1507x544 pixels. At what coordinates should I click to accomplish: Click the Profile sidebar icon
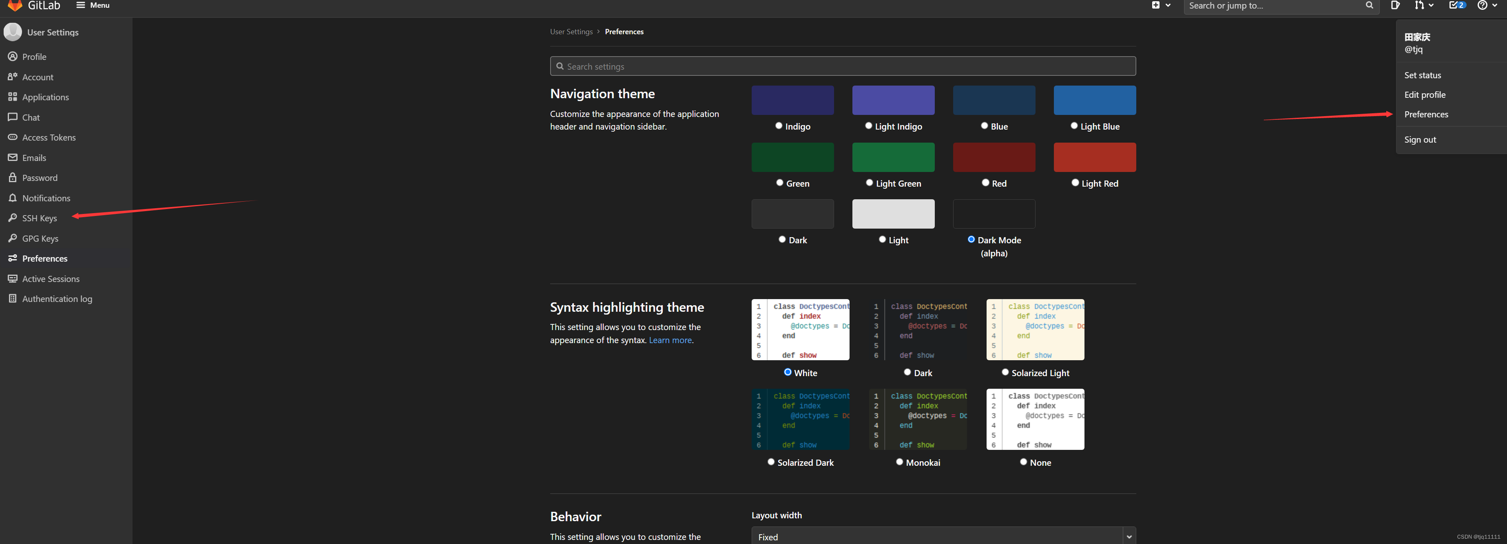tap(12, 57)
